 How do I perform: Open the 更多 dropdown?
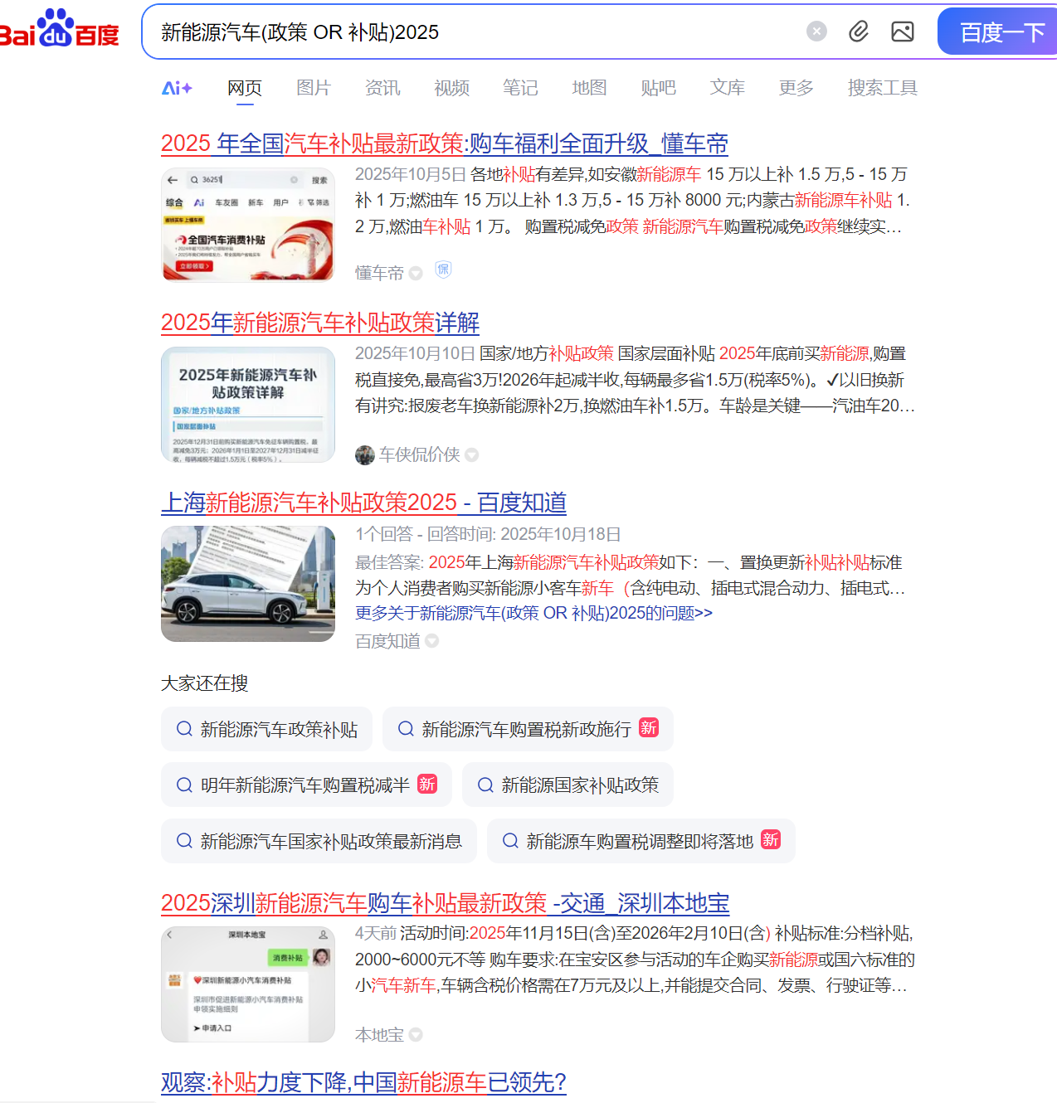point(796,88)
